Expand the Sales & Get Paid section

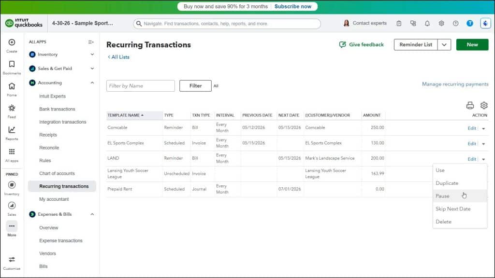click(x=92, y=69)
